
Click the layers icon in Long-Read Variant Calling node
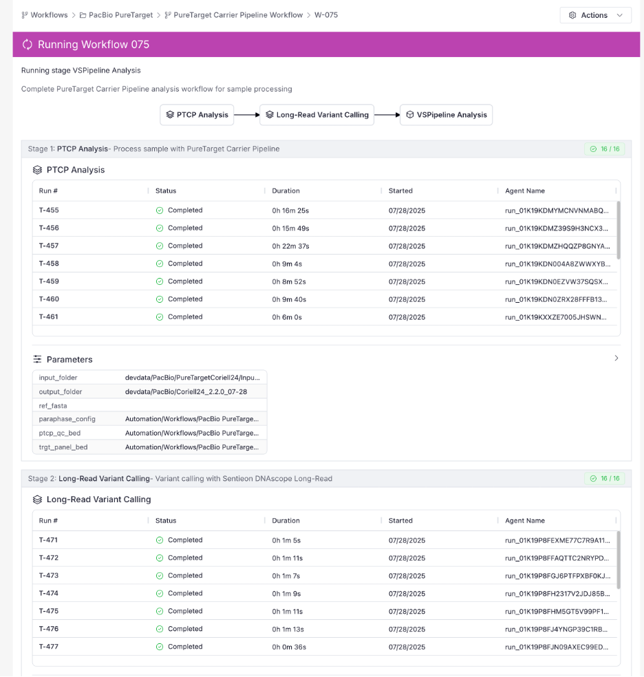click(x=270, y=114)
